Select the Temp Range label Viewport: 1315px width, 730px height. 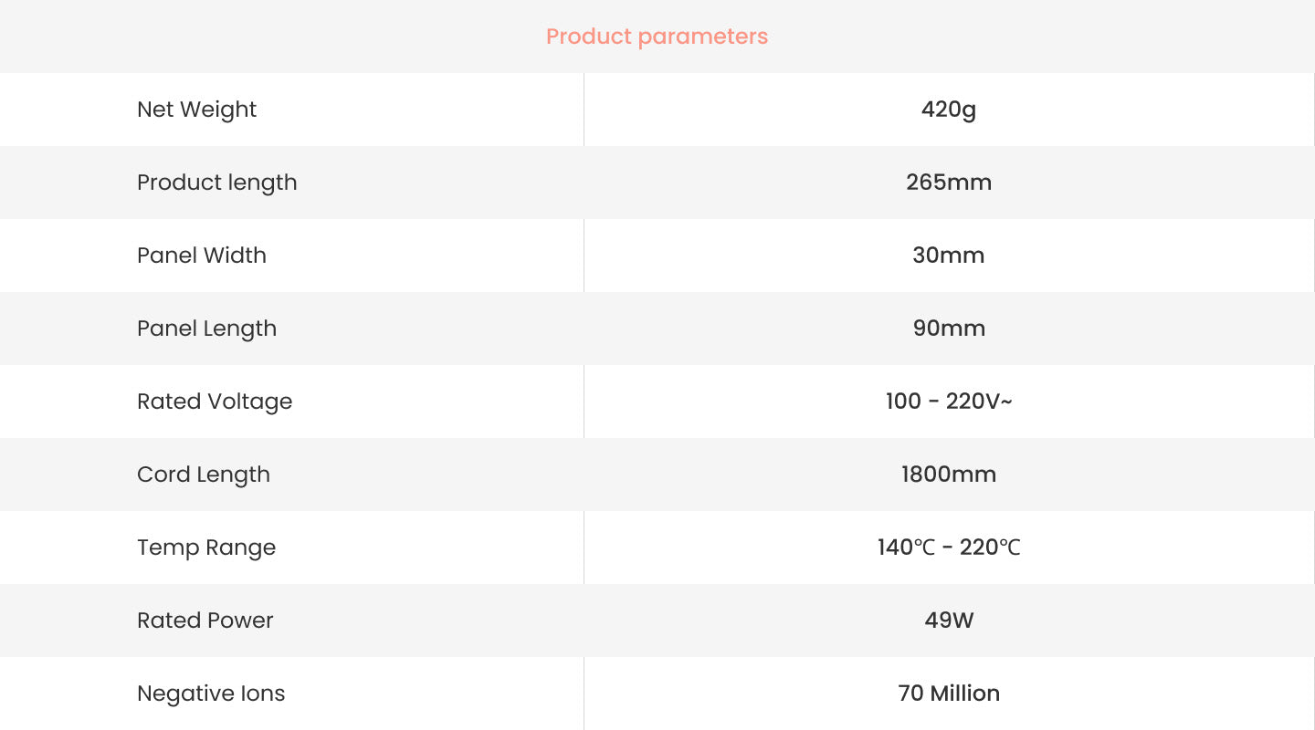pos(206,547)
